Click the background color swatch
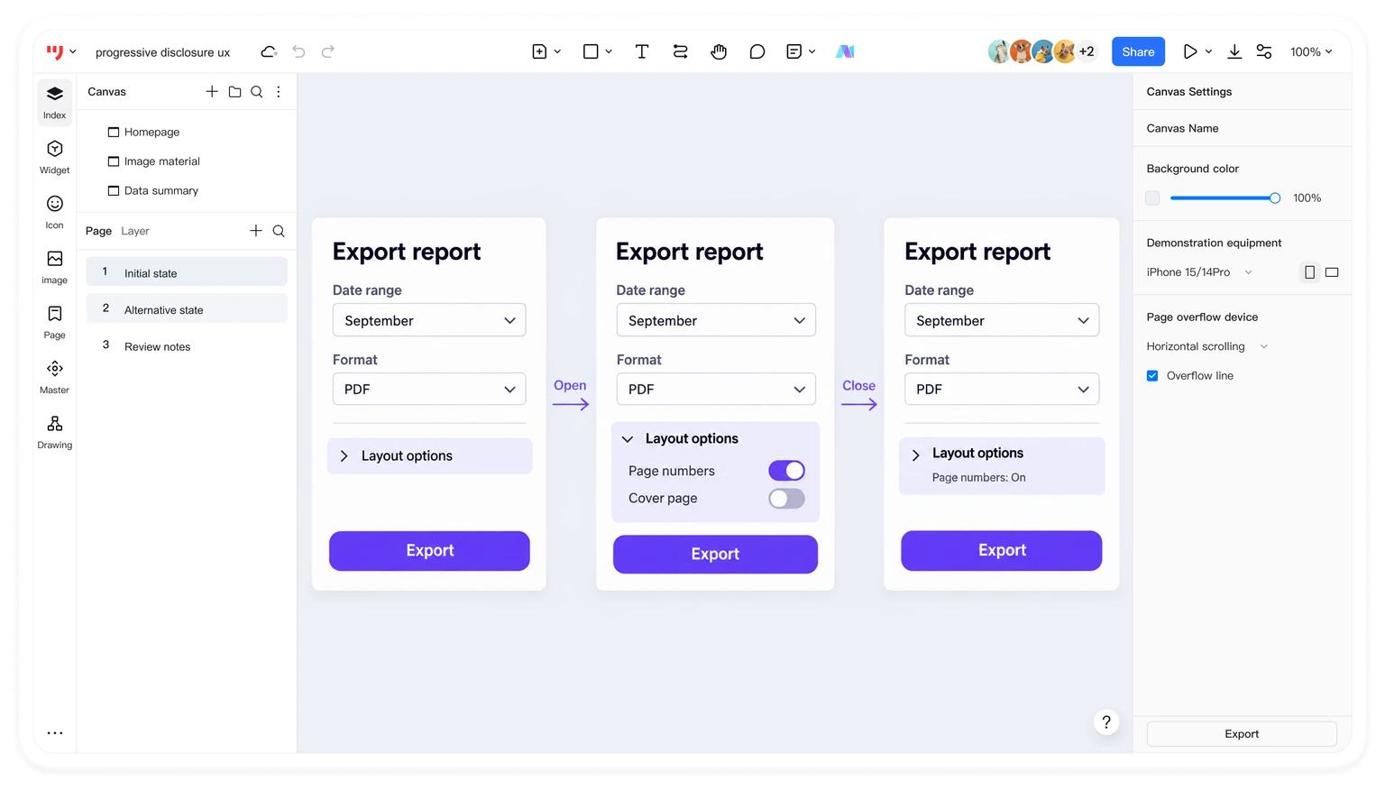This screenshot has width=1385, height=790. coord(1152,198)
